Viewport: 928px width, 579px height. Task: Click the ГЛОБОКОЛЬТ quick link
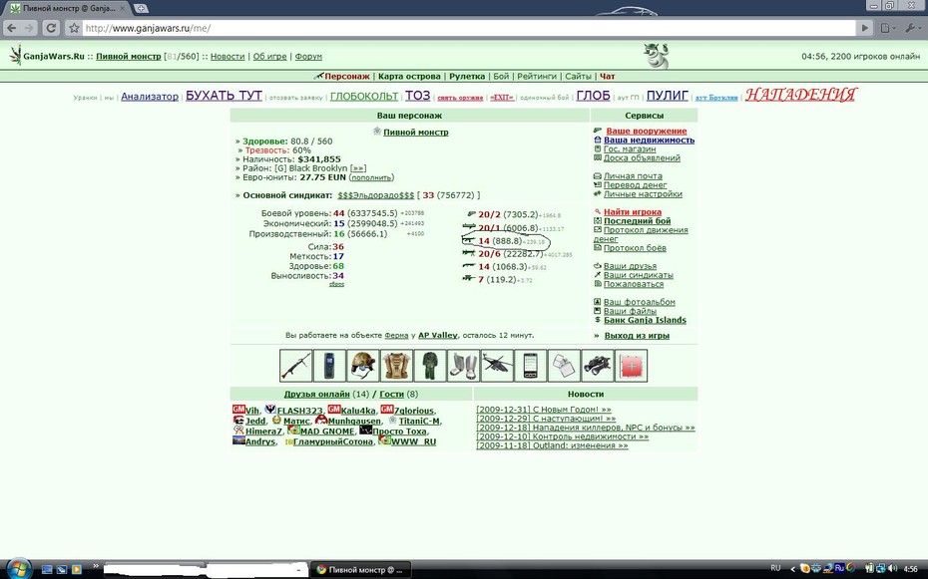pyautogui.click(x=364, y=97)
